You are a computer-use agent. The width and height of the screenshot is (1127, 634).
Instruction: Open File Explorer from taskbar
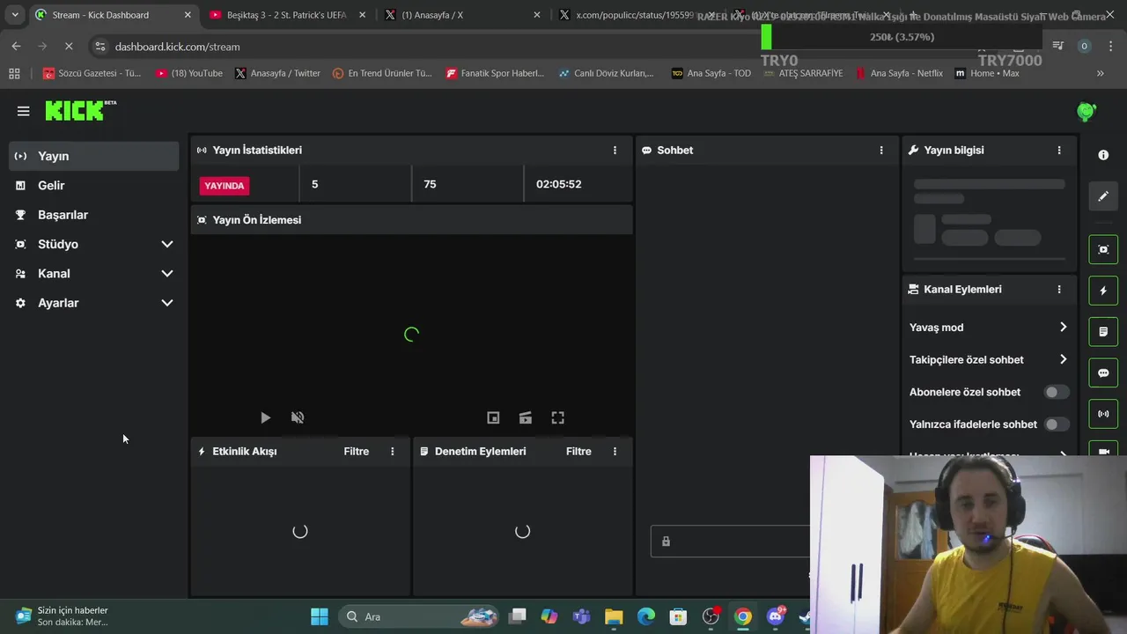pos(614,616)
